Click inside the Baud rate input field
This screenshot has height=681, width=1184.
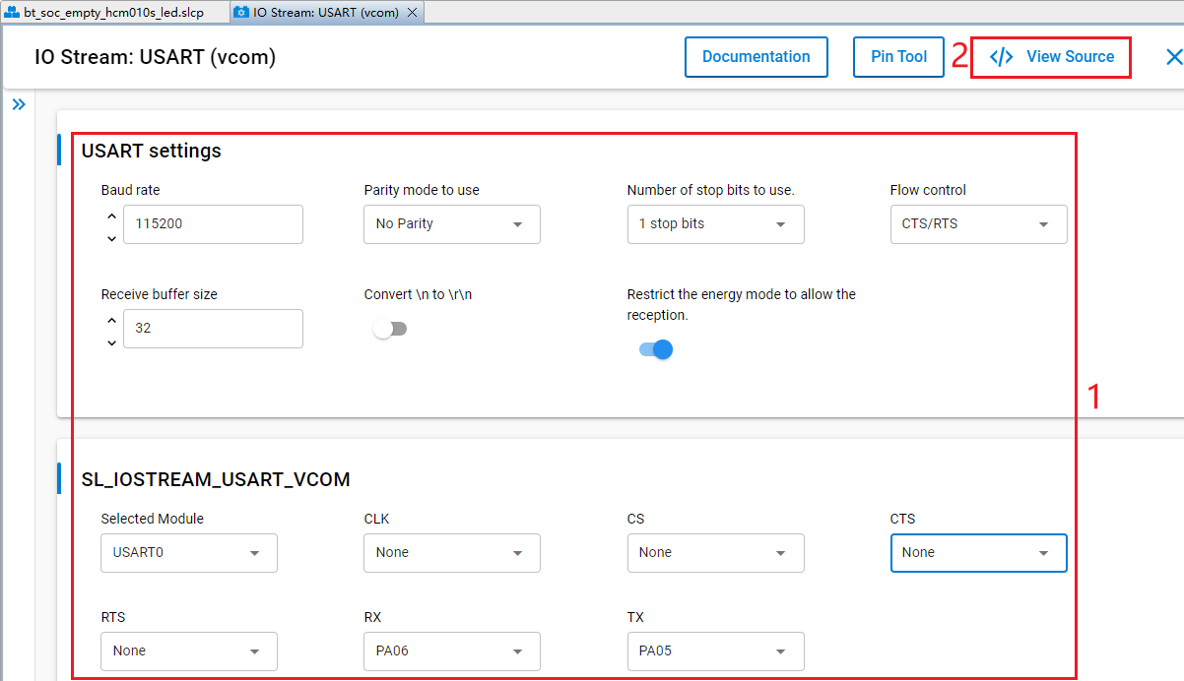[x=212, y=224]
